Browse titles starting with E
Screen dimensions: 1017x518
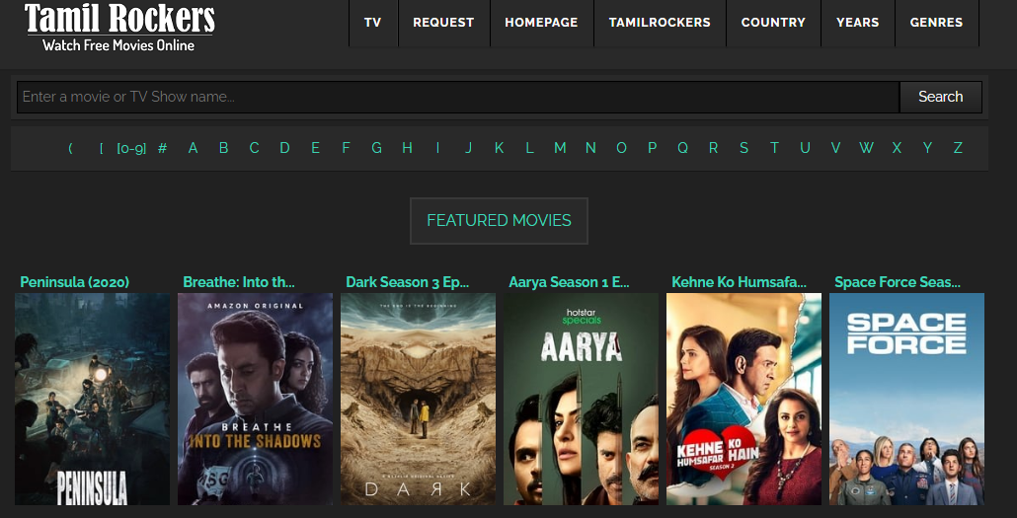(x=315, y=148)
